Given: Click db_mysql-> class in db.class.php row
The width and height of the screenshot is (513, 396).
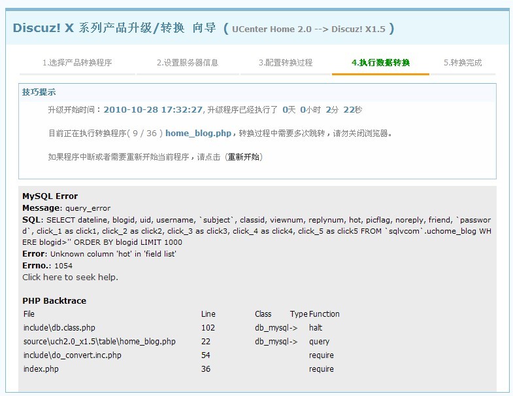Looking at the screenshot, I should click(x=276, y=328).
